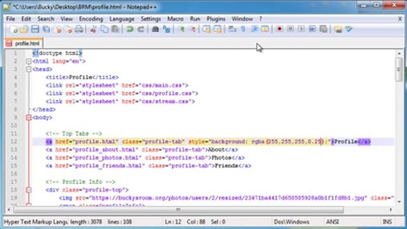Close document with menu bar X
Screen dimensions: 407x229
[400, 18]
